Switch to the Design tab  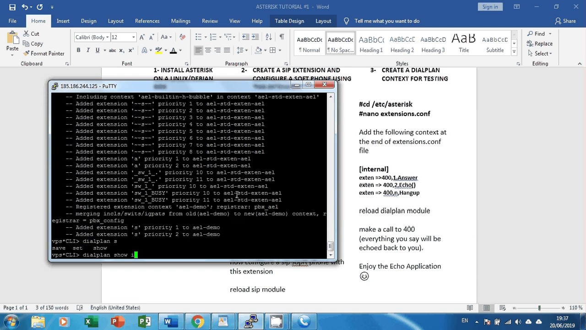point(89,21)
